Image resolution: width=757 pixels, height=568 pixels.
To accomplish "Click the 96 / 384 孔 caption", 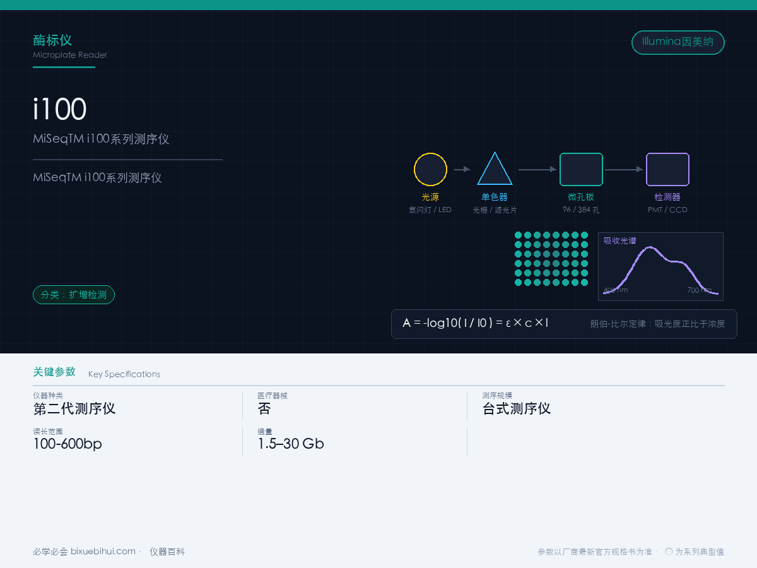I will [x=581, y=210].
